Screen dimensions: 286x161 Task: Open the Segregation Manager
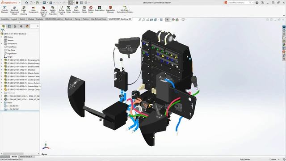tap(110, 9)
